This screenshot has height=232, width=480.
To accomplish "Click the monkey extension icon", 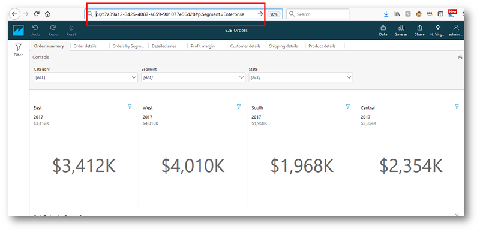I will point(419,14).
